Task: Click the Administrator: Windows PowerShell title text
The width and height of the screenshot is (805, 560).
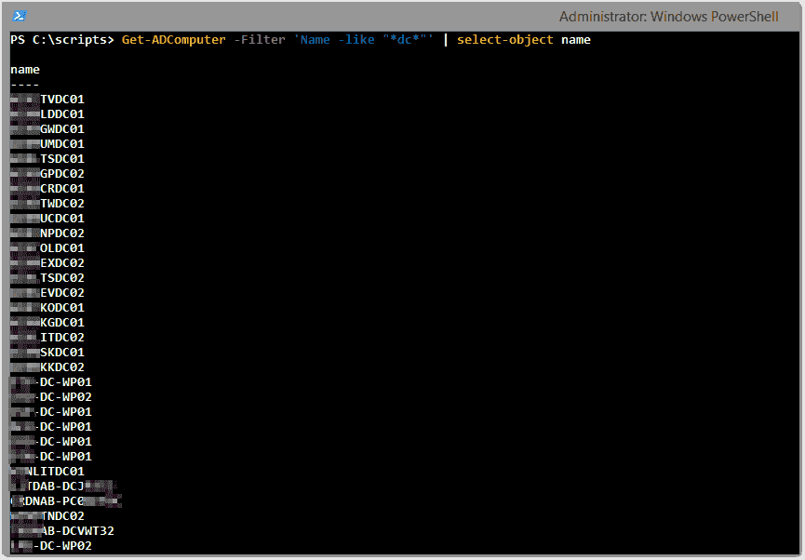Action: point(667,16)
